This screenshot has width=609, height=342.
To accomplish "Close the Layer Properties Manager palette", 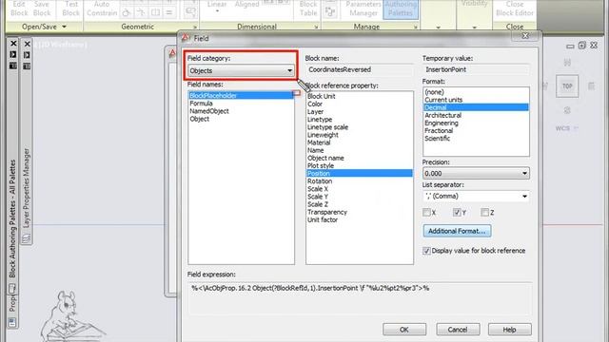I will pos(28,44).
